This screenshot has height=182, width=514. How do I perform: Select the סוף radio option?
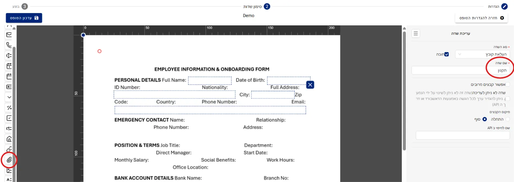coord(485,119)
